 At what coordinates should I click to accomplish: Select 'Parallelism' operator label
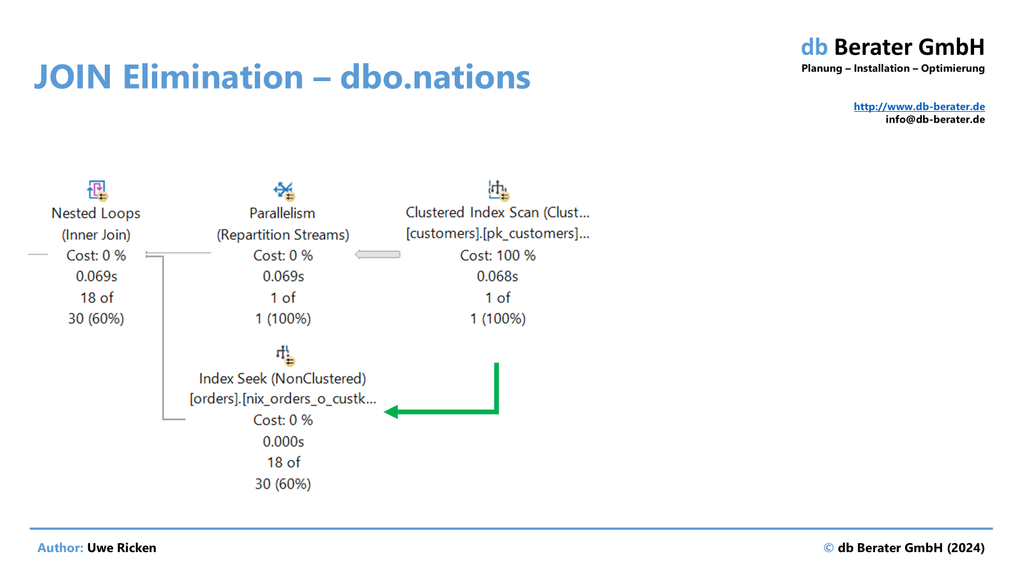(282, 213)
